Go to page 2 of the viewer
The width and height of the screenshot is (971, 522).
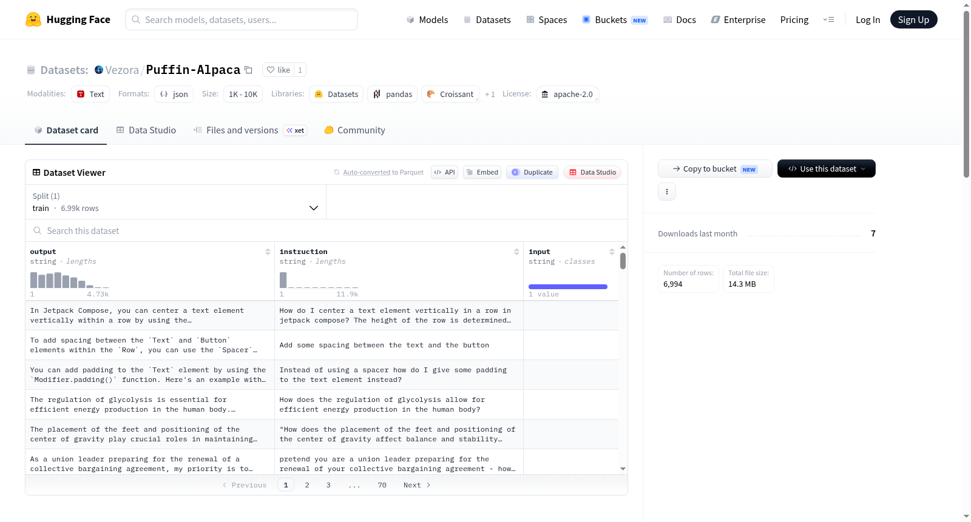[x=307, y=485]
